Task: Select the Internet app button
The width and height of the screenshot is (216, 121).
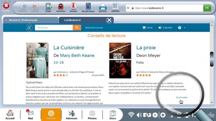Action: (x=51, y=115)
